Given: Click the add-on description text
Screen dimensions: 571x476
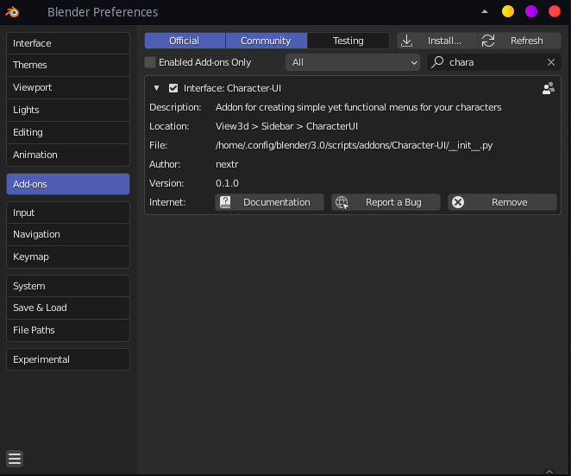Looking at the screenshot, I should pyautogui.click(x=358, y=107).
